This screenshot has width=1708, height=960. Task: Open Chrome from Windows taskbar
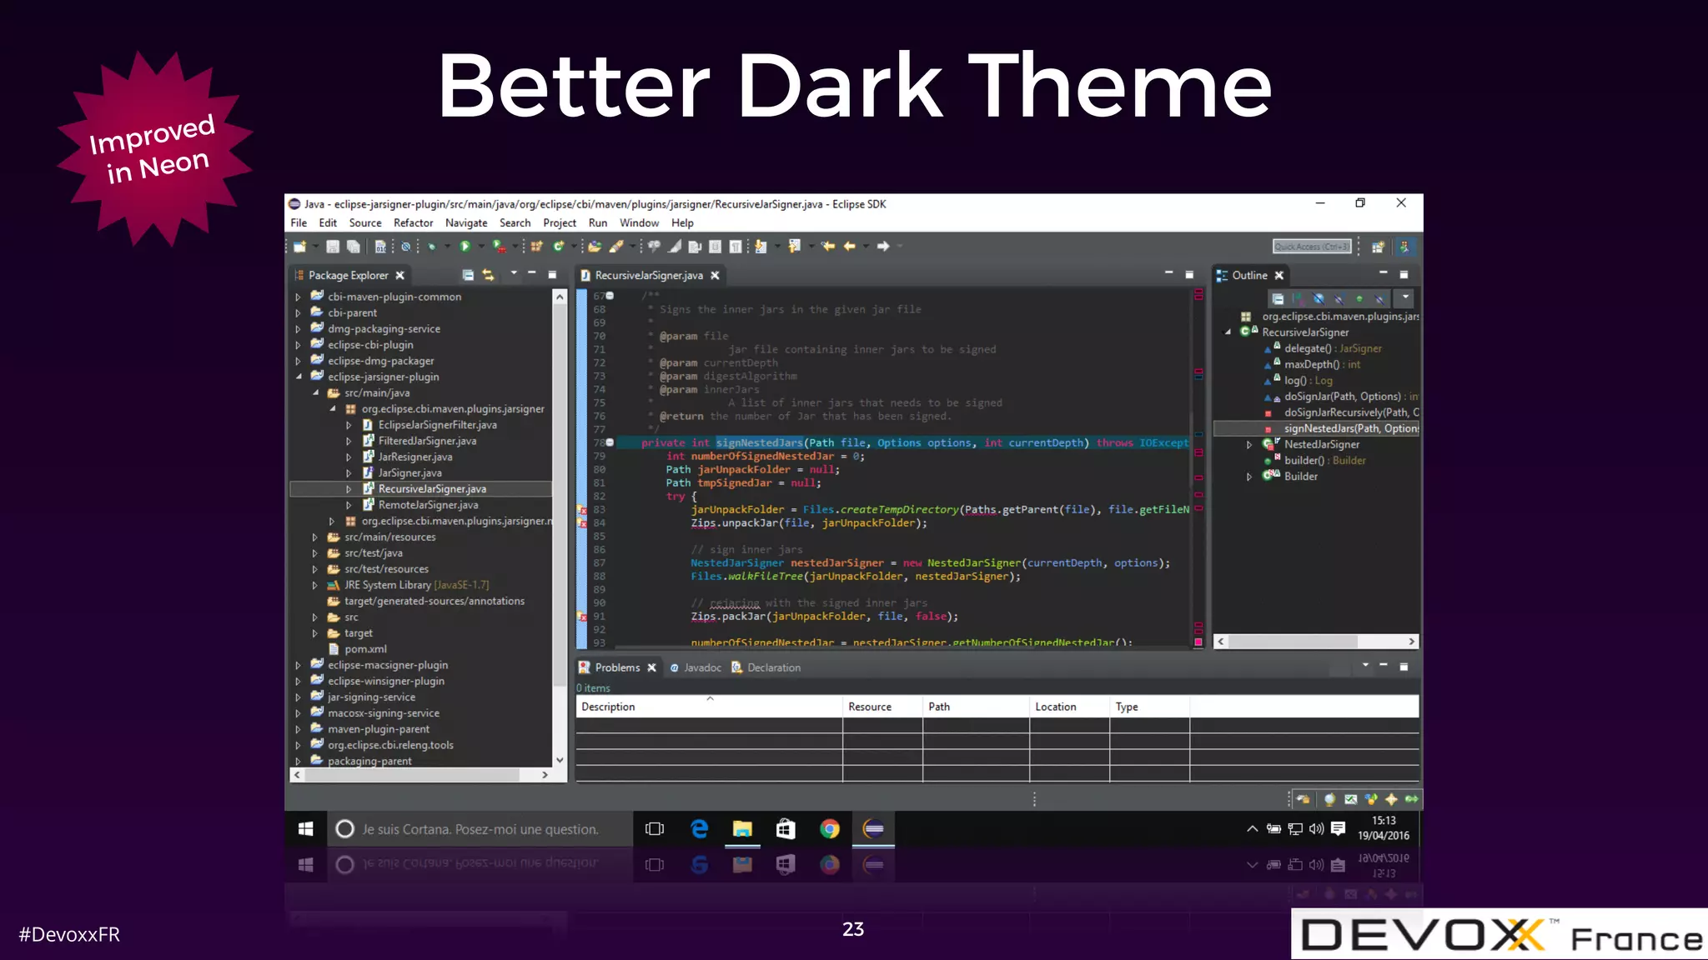[830, 829]
